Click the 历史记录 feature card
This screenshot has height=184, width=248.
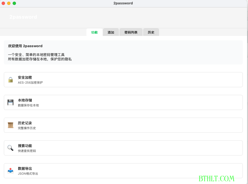(123, 125)
